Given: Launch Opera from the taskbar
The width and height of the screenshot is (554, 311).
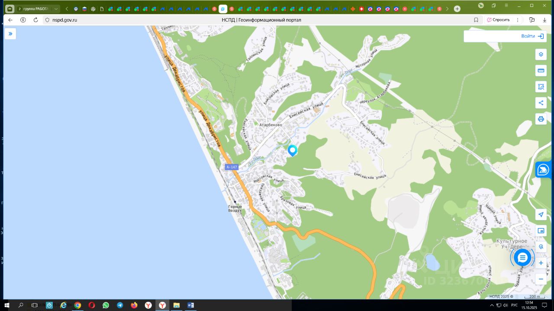Looking at the screenshot, I should click(x=92, y=305).
